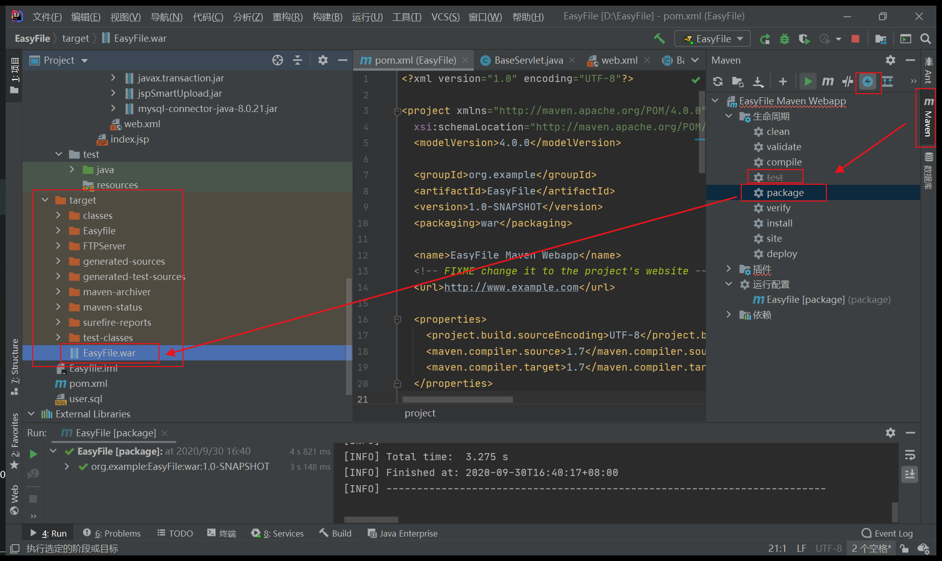Screen dimensions: 942x561
Task: Download sources and documentation in Maven panel
Action: (x=758, y=81)
